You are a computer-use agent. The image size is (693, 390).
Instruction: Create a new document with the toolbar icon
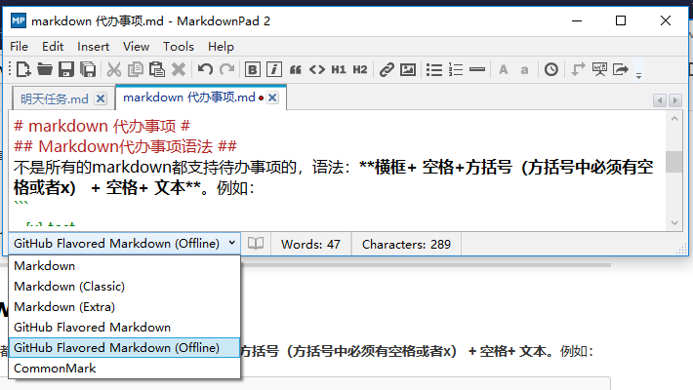click(x=23, y=69)
